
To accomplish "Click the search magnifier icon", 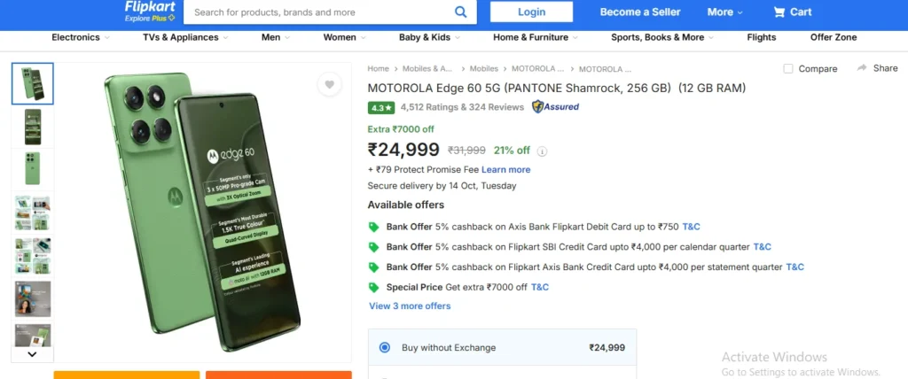I will 460,12.
